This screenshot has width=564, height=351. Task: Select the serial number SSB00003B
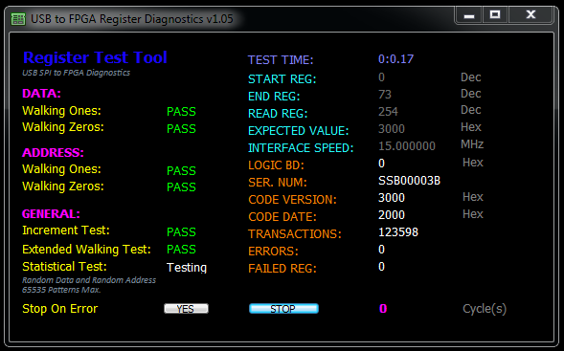pyautogui.click(x=409, y=181)
